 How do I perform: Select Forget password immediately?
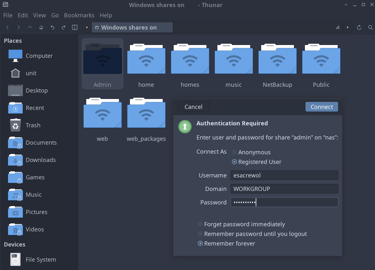[x=241, y=224]
